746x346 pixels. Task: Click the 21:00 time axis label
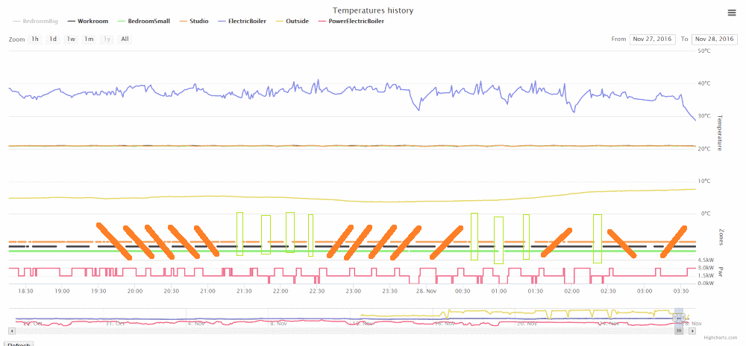207,291
